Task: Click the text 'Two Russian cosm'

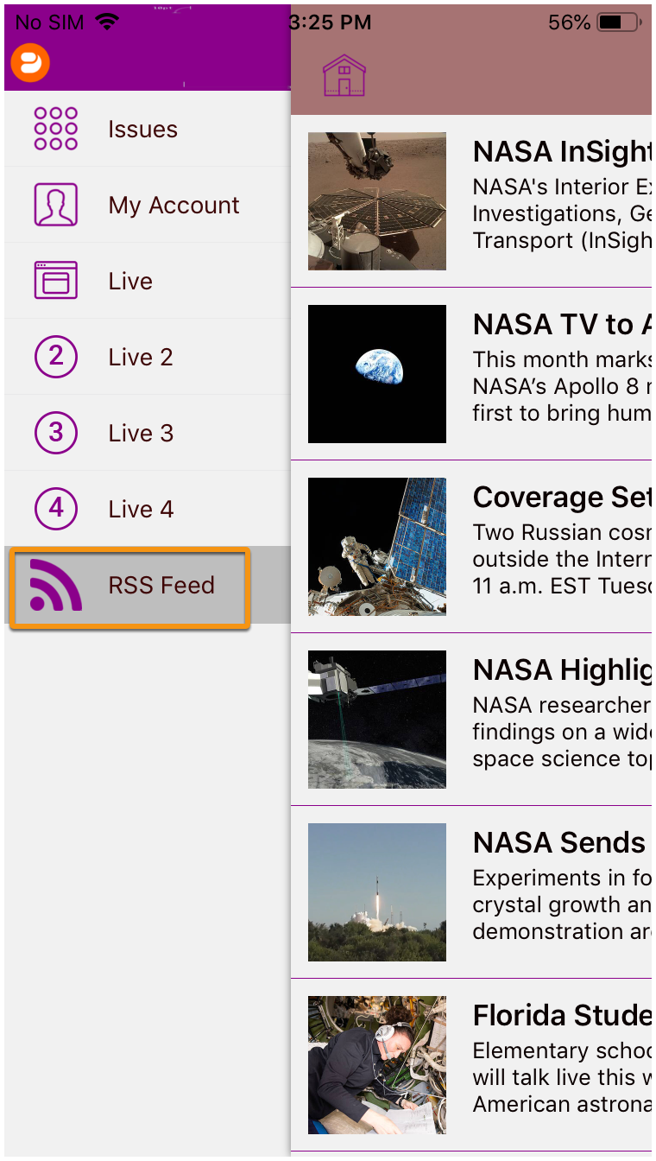Action: click(562, 533)
